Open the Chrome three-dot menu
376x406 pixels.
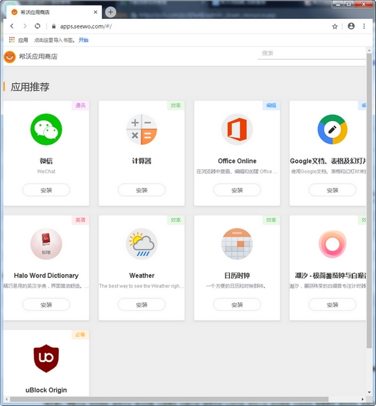click(364, 26)
